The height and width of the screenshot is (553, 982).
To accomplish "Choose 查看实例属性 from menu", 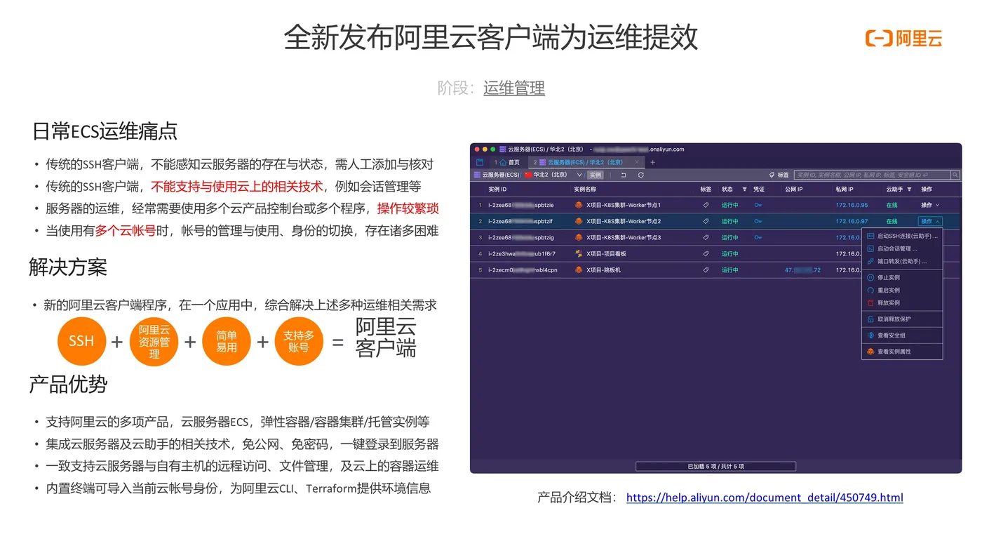I will tap(902, 352).
